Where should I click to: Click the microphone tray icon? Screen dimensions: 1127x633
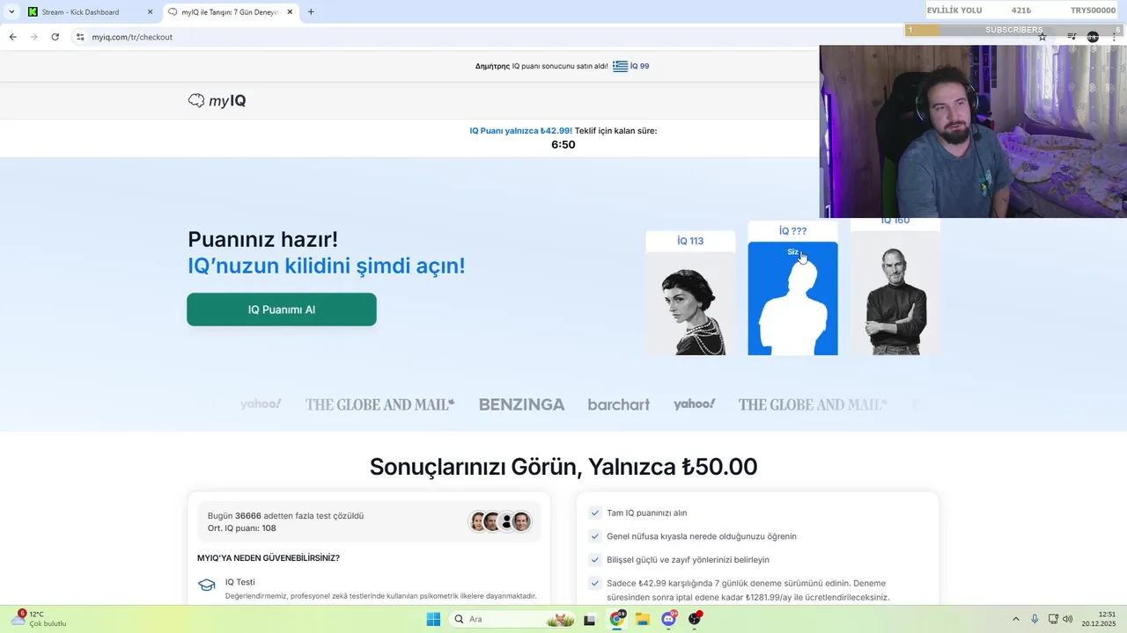point(1035,619)
